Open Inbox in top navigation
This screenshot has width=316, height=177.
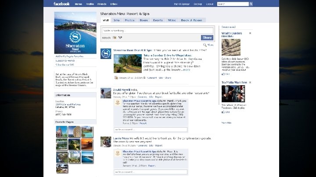point(114,4)
